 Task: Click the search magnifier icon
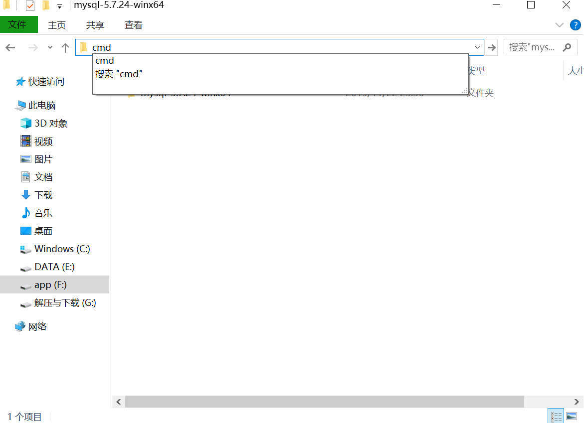567,47
